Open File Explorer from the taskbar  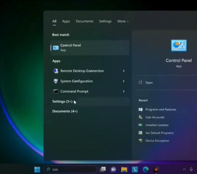coord(124,170)
